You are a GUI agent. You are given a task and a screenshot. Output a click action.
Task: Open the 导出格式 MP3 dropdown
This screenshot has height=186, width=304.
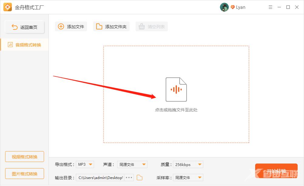click(85, 164)
